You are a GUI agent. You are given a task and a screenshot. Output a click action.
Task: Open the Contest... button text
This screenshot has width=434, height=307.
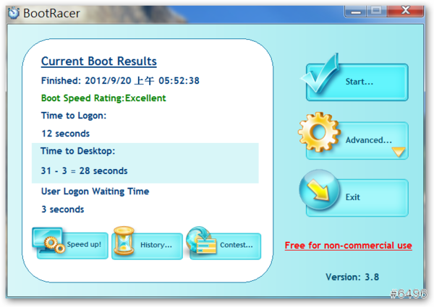(x=237, y=245)
